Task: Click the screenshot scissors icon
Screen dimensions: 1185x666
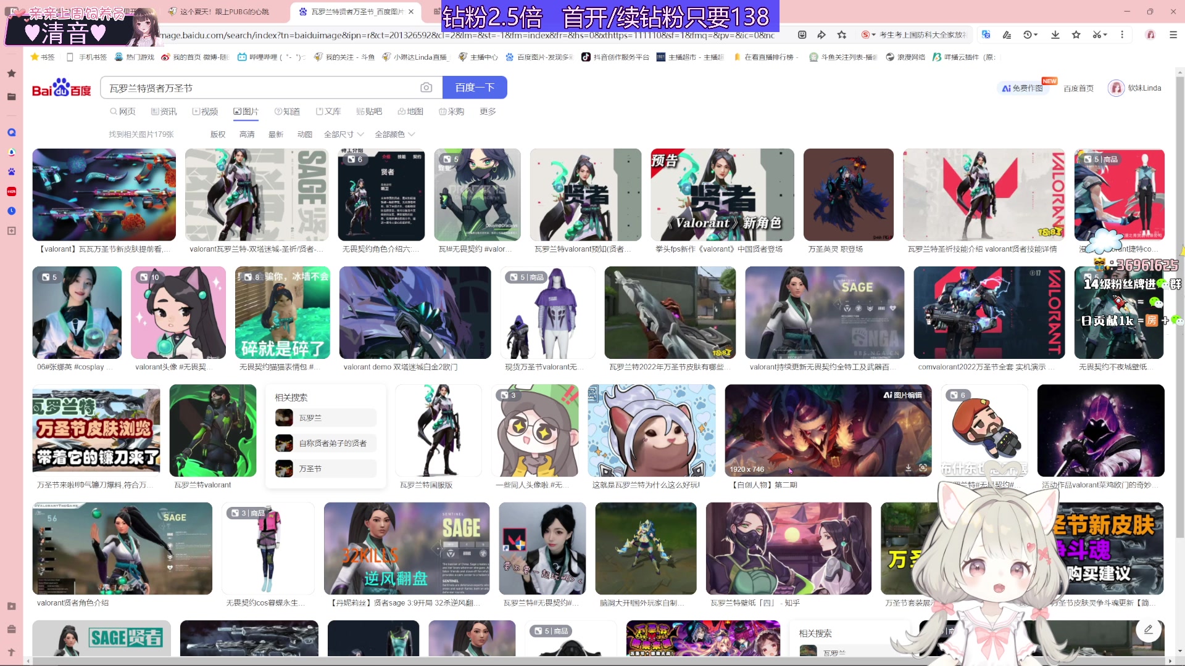Action: tap(1097, 35)
